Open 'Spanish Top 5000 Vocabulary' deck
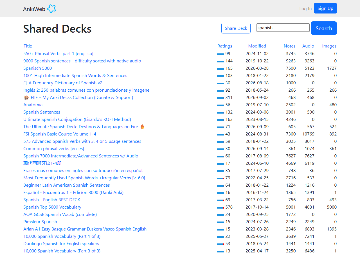 click(x=52, y=207)
